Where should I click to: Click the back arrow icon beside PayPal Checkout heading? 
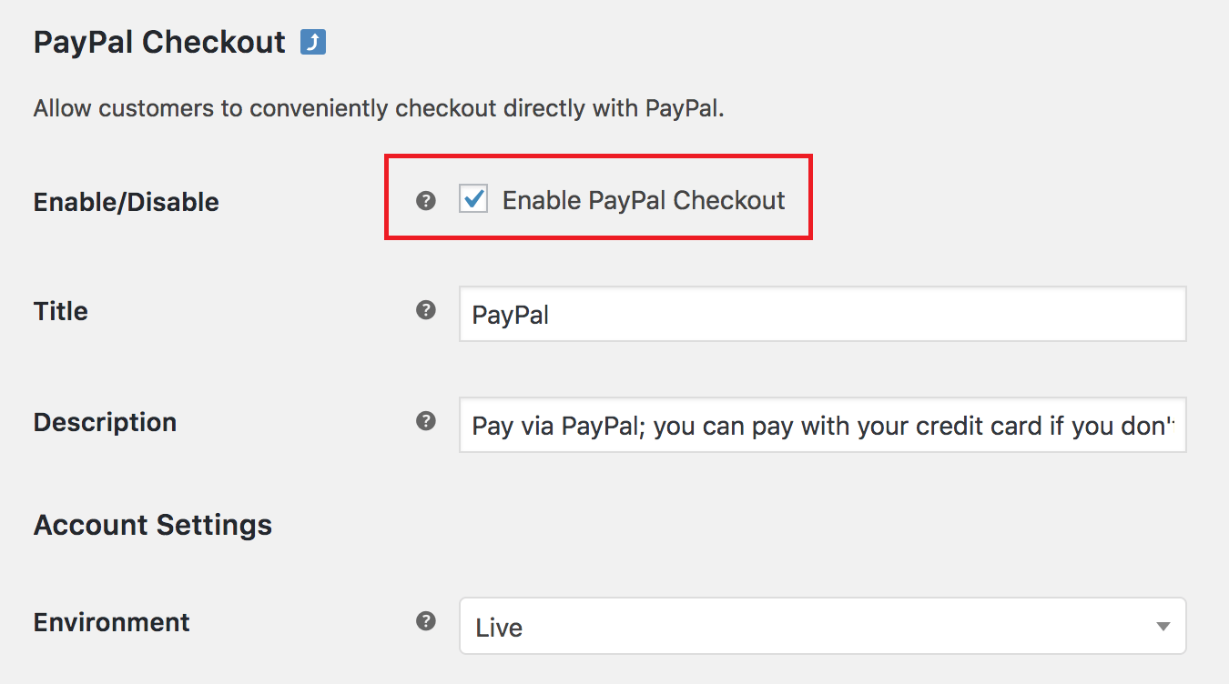click(313, 43)
